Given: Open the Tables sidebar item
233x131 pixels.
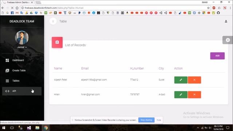Looking at the screenshot, I should pos(22,81).
